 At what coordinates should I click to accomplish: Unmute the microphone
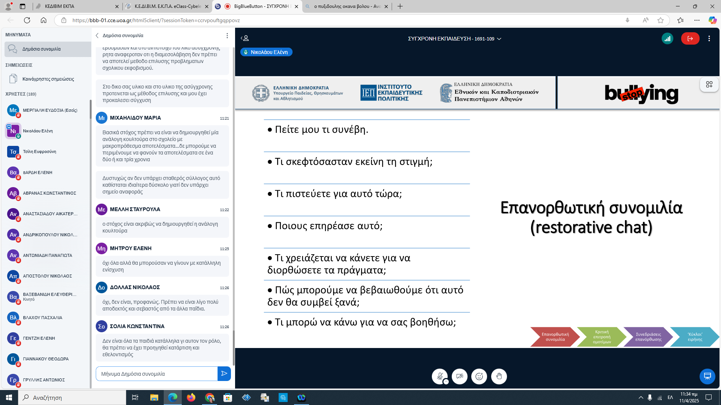tap(439, 376)
